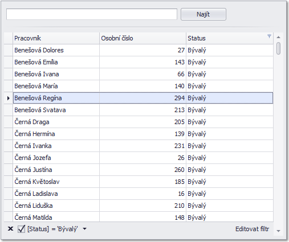This screenshot has height=242, width=289.
Task: Click the scroll up arrow at top of grid
Action: 278,37
